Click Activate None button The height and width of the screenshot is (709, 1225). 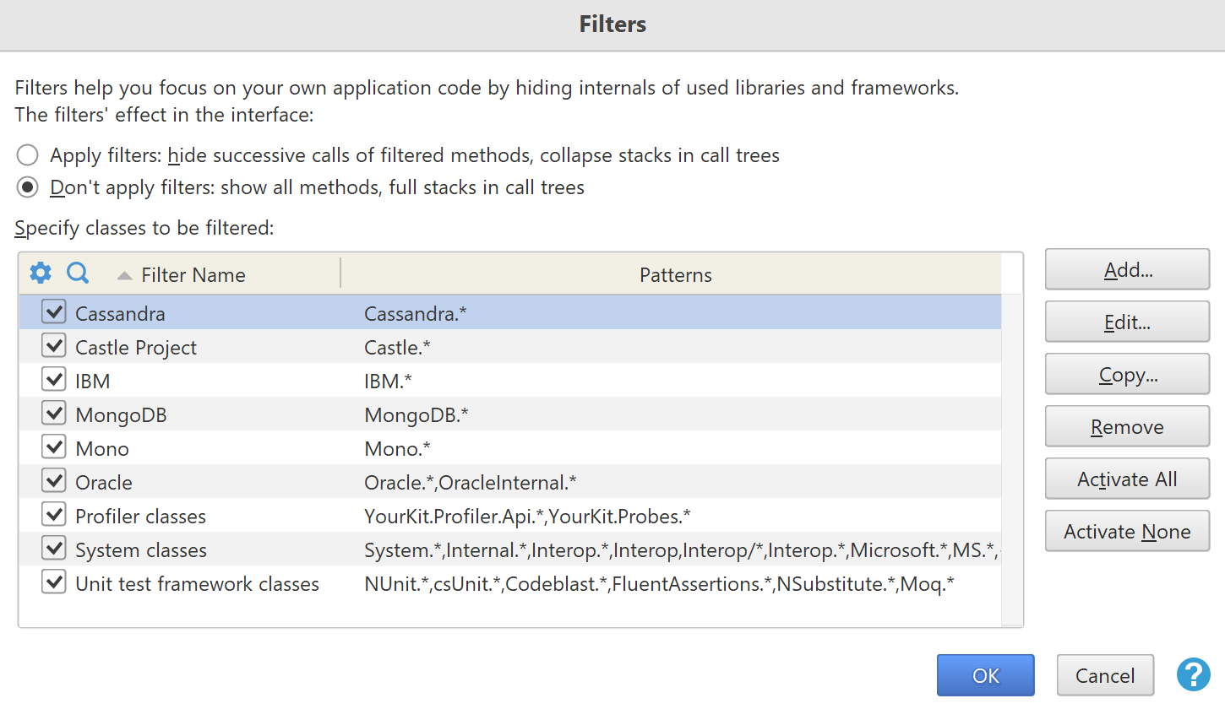[1127, 532]
